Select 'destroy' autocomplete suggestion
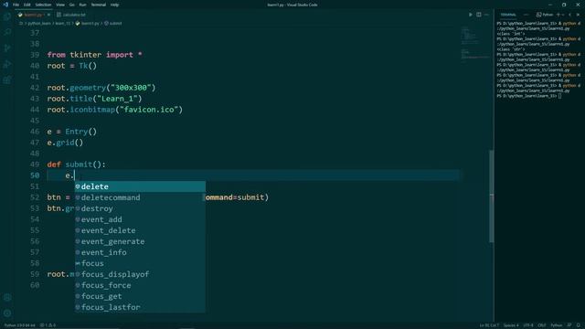Image resolution: width=585 pixels, height=329 pixels. 140,208
